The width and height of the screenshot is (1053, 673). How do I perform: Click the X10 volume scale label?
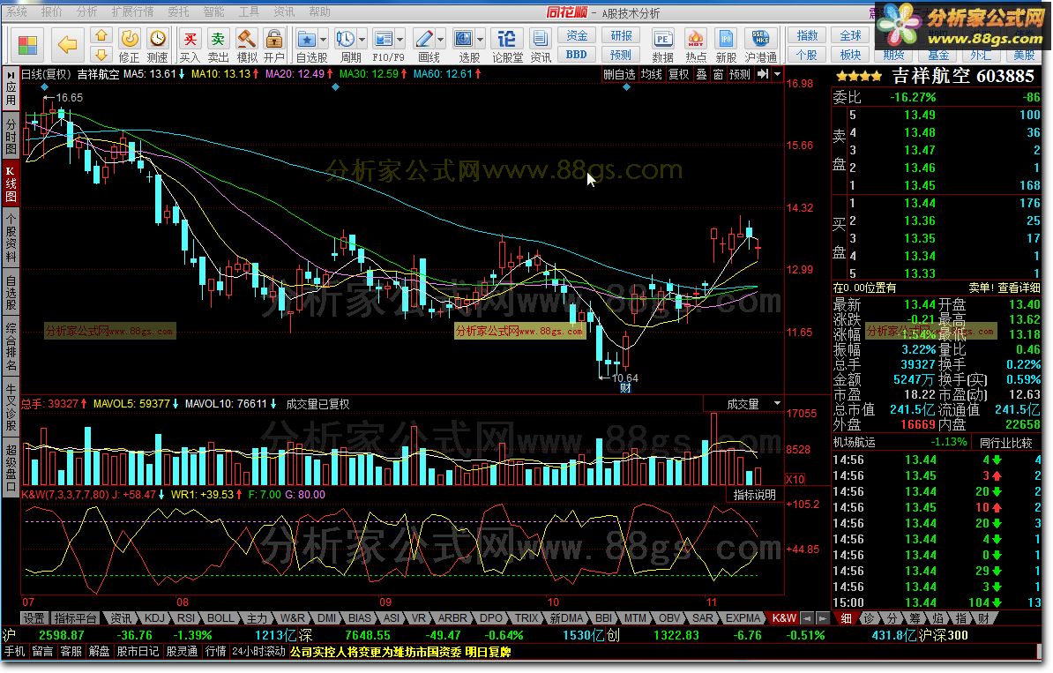click(x=795, y=479)
